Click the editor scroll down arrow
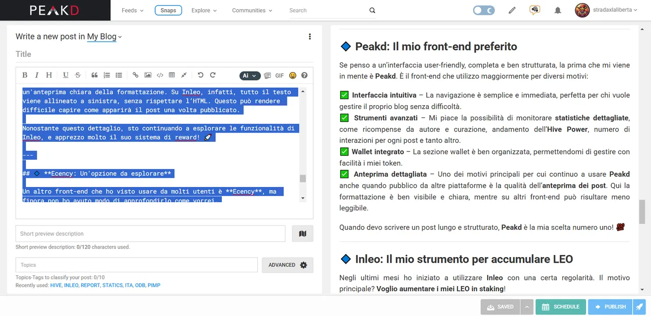651x316 pixels. (303, 198)
